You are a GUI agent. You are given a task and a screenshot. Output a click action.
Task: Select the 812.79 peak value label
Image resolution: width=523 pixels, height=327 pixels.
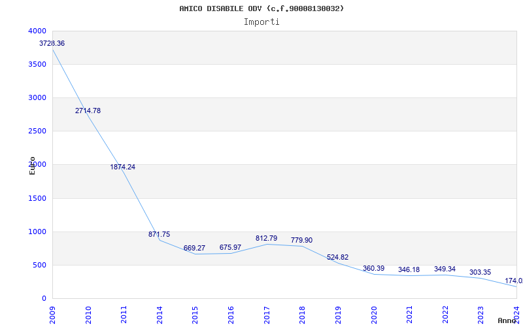click(266, 238)
